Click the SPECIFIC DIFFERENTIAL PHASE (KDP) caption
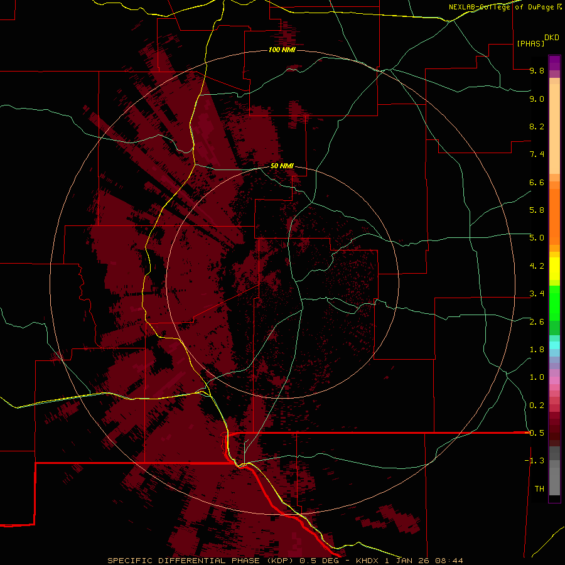 point(200,561)
